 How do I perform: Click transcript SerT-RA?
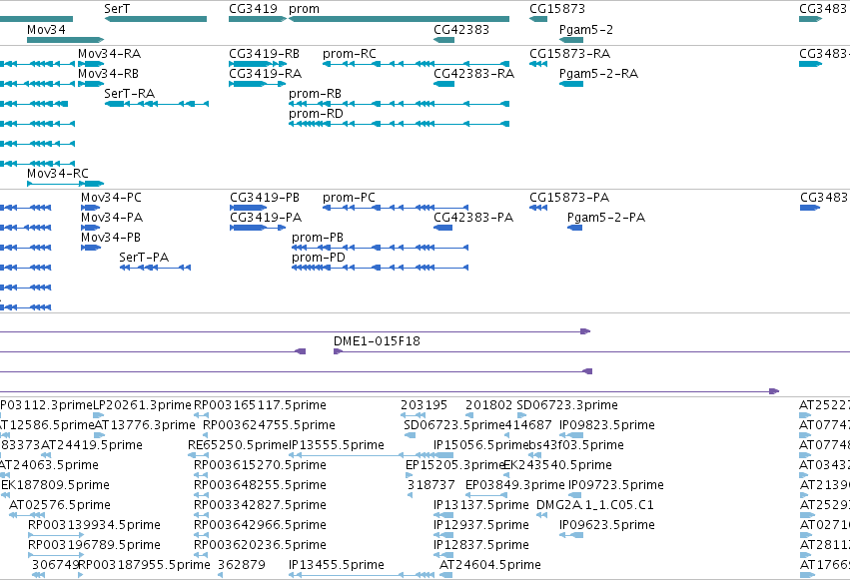coord(157,104)
